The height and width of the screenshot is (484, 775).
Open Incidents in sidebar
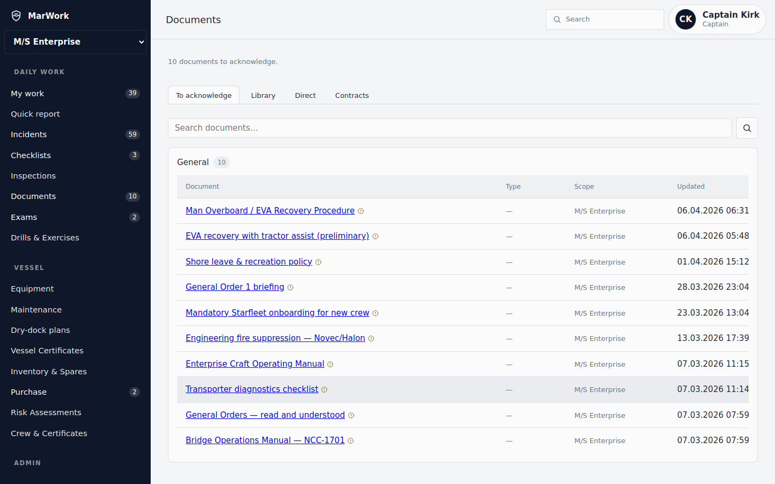tap(75, 134)
